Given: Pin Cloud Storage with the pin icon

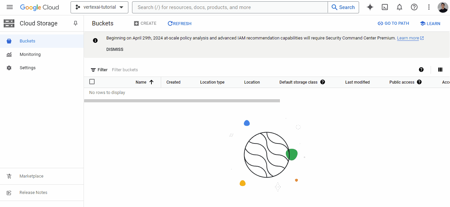Looking at the screenshot, I should 76,23.
